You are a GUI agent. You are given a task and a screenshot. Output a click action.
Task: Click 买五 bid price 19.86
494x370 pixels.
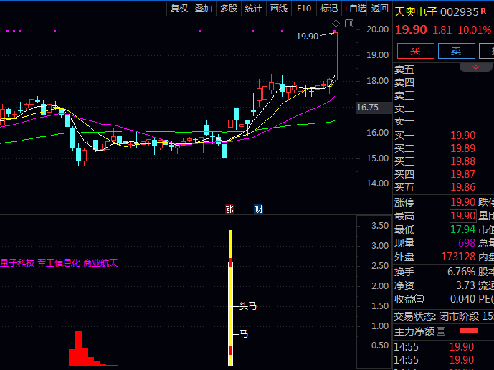coord(462,187)
